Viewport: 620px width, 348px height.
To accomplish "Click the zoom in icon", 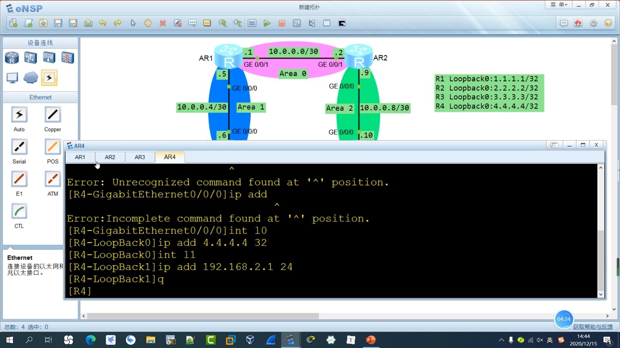I will click(222, 23).
